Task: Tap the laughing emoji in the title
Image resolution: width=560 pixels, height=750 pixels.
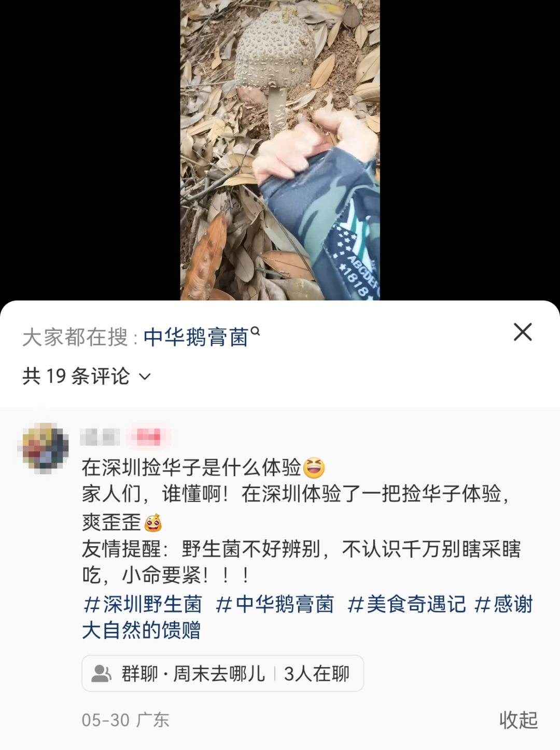Action: point(314,467)
